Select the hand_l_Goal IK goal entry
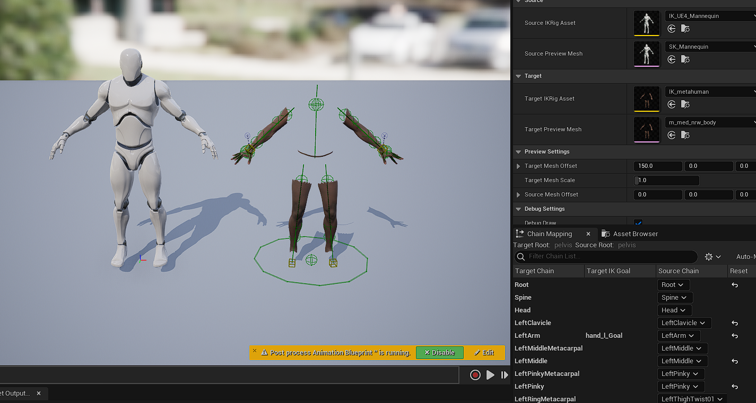The width and height of the screenshot is (756, 403). point(604,336)
